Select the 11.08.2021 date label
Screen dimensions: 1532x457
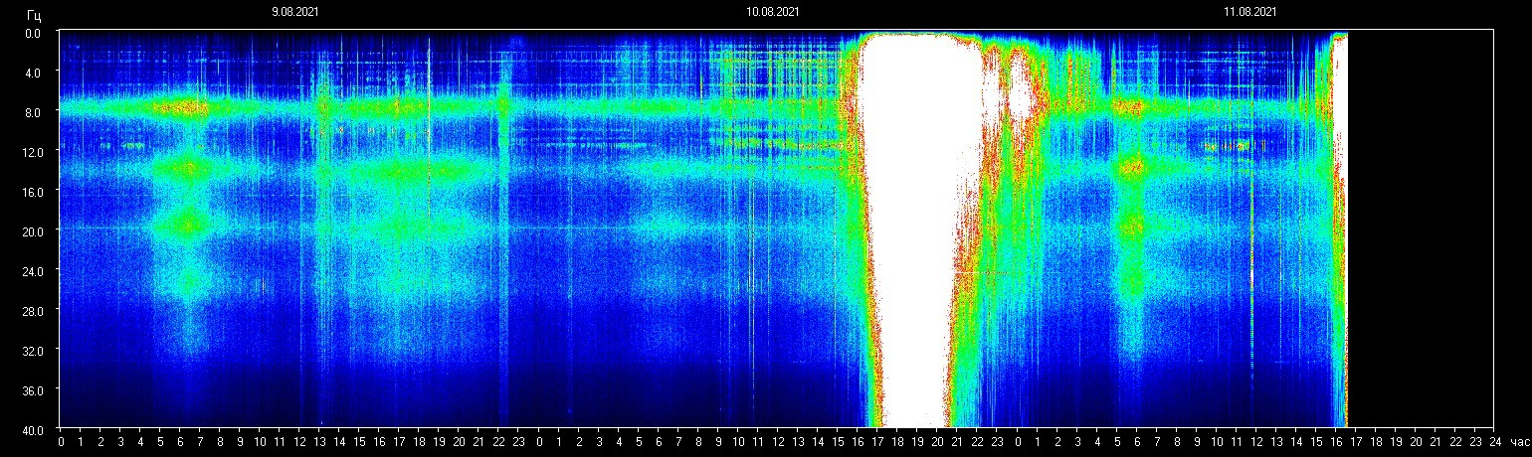(x=1250, y=12)
